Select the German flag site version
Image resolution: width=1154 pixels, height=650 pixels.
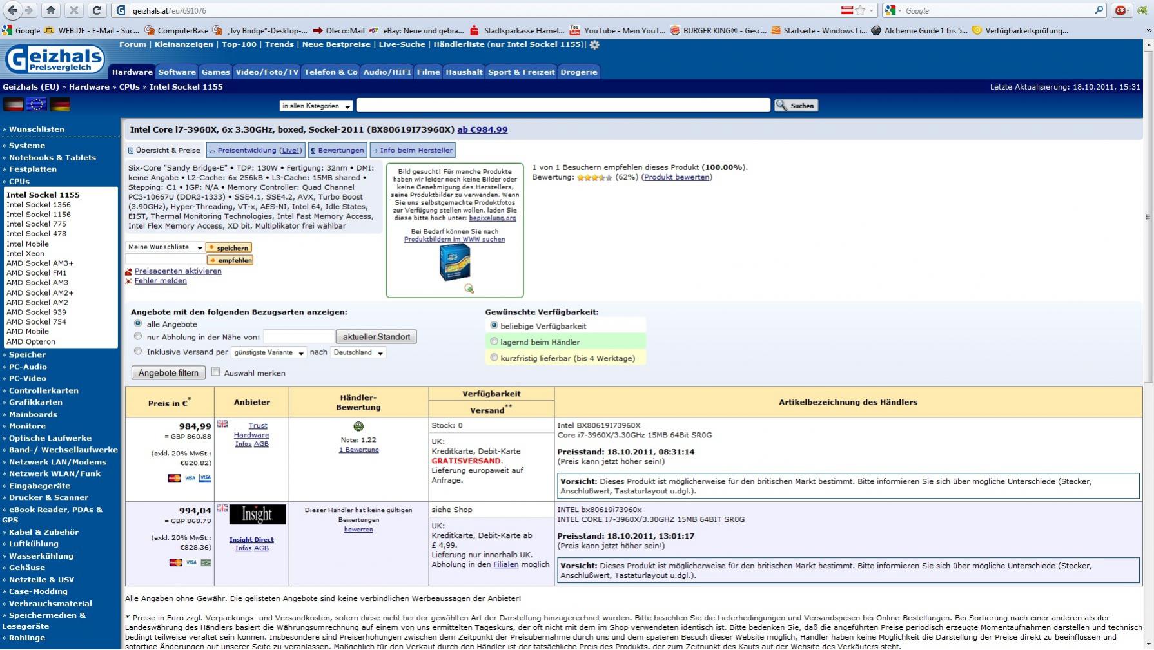coord(60,104)
